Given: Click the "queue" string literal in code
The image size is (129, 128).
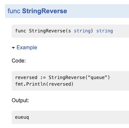Looking at the screenshot, I should [97, 77].
